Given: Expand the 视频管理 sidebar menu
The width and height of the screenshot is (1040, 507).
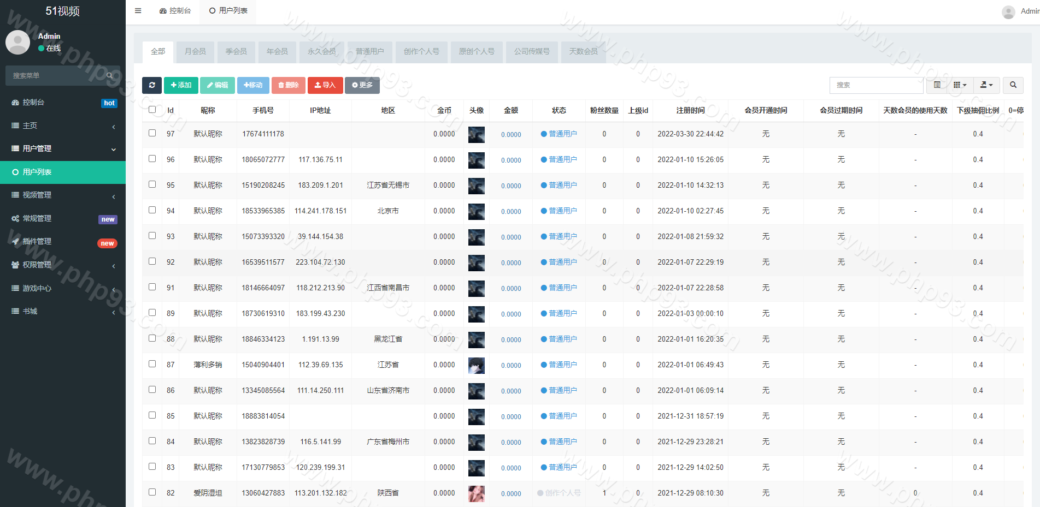Looking at the screenshot, I should 63,195.
